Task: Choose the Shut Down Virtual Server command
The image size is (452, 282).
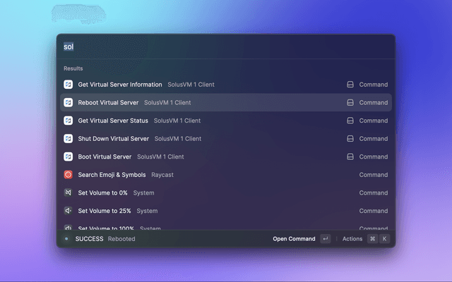Action: tap(114, 139)
